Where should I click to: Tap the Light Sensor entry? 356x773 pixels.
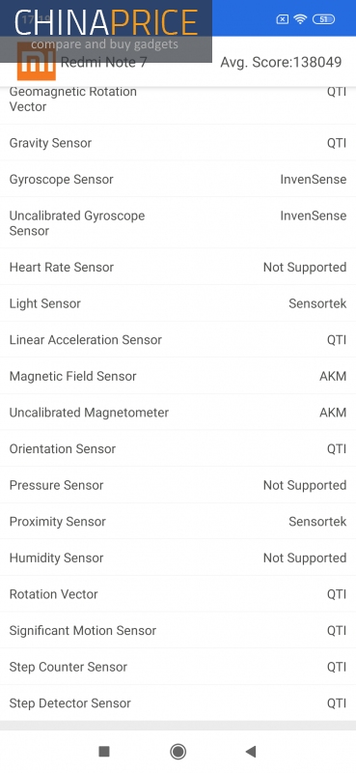178,303
